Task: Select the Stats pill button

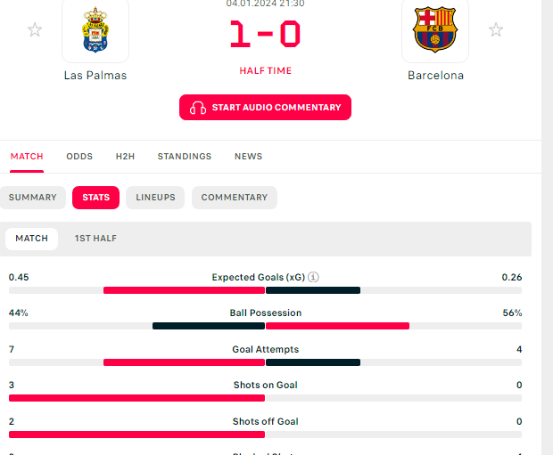Action: 96,198
